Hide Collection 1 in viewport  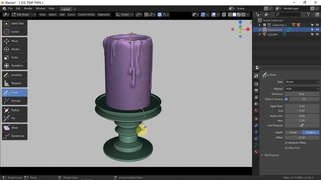pyautogui.click(x=317, y=25)
